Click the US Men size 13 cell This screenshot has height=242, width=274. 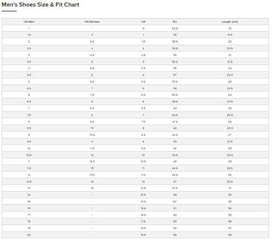coord(29,188)
